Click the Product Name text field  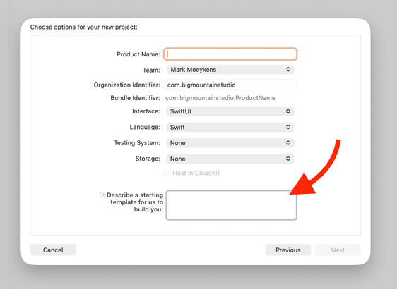click(x=230, y=54)
